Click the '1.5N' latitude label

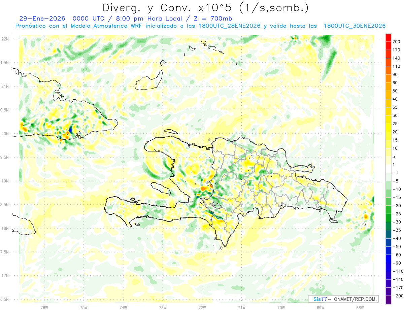(x=5, y=63)
